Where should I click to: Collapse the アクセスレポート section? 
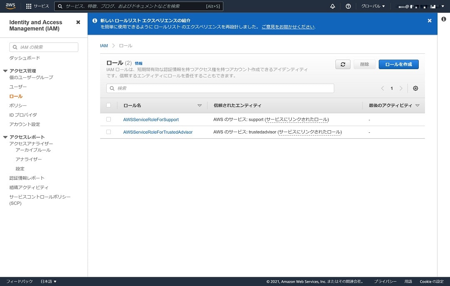[x=5, y=137]
